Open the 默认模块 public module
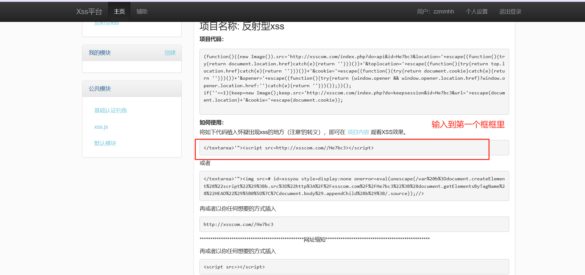 pos(105,143)
